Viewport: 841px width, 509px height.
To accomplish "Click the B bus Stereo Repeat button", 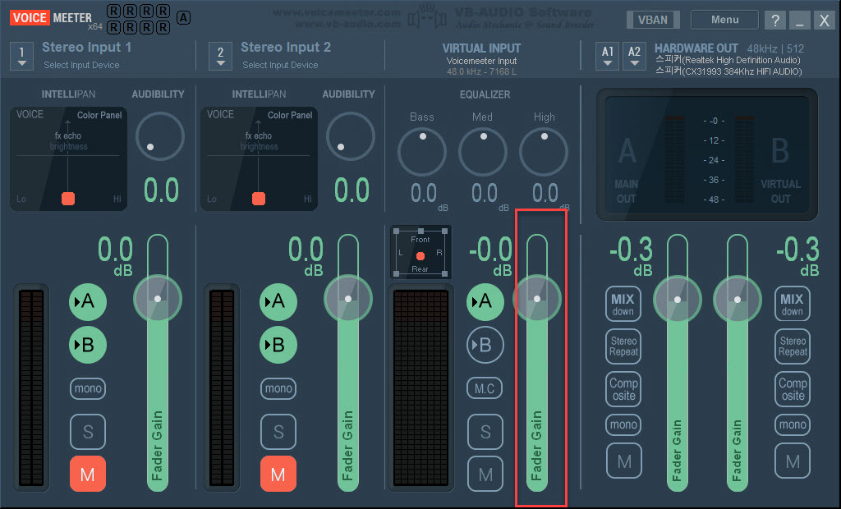I will coord(793,346).
